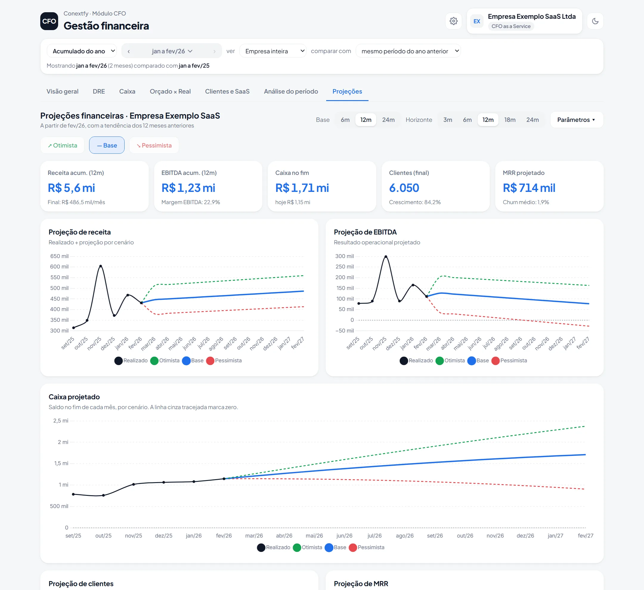Click the Empresa Exemplo SaaS Ltda selector

point(524,21)
